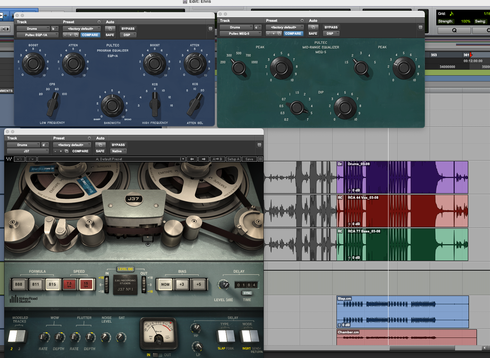This screenshot has width=490, height=358.
Task: Open DSP format dropdown in Pultec EQP-1A window
Action: pyautogui.click(x=128, y=35)
